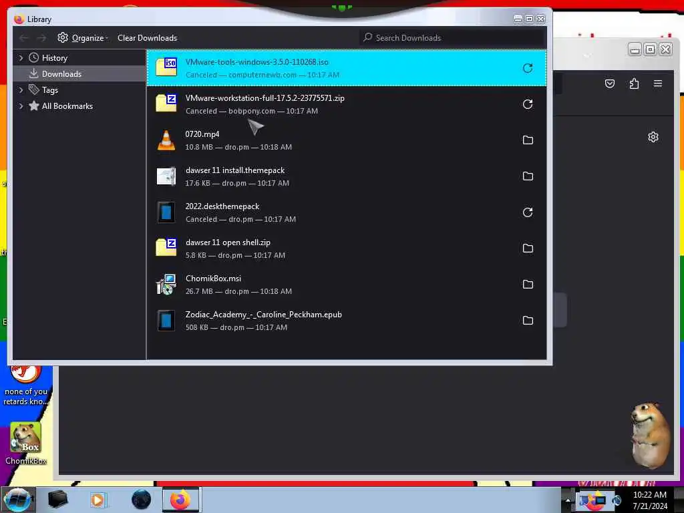
Task: Retry the 2022.deskthemepack download
Action: tap(528, 212)
